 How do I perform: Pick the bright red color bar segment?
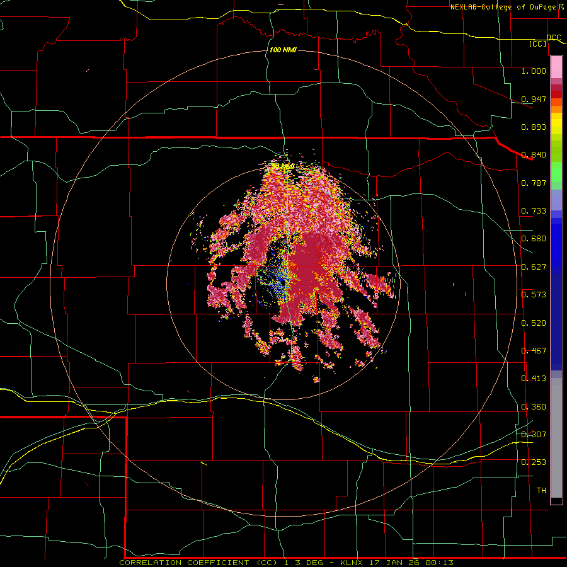pyautogui.click(x=556, y=94)
